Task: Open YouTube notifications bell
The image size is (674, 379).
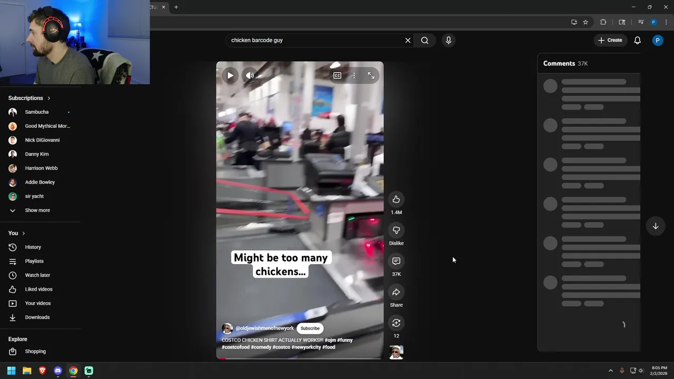Action: 637,41
